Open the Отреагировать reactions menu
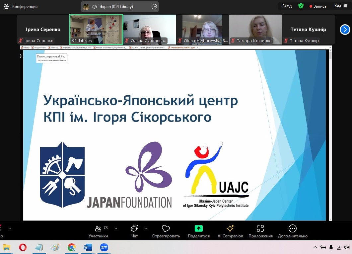Image resolution: width=352 pixels, height=254 pixels. click(166, 231)
